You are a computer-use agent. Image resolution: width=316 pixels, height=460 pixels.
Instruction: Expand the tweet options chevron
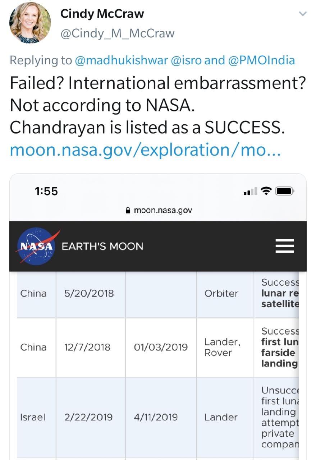303,14
